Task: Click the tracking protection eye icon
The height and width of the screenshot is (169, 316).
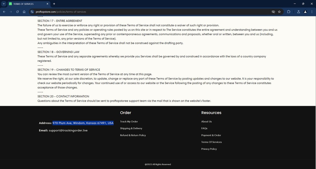Action: pos(273,12)
